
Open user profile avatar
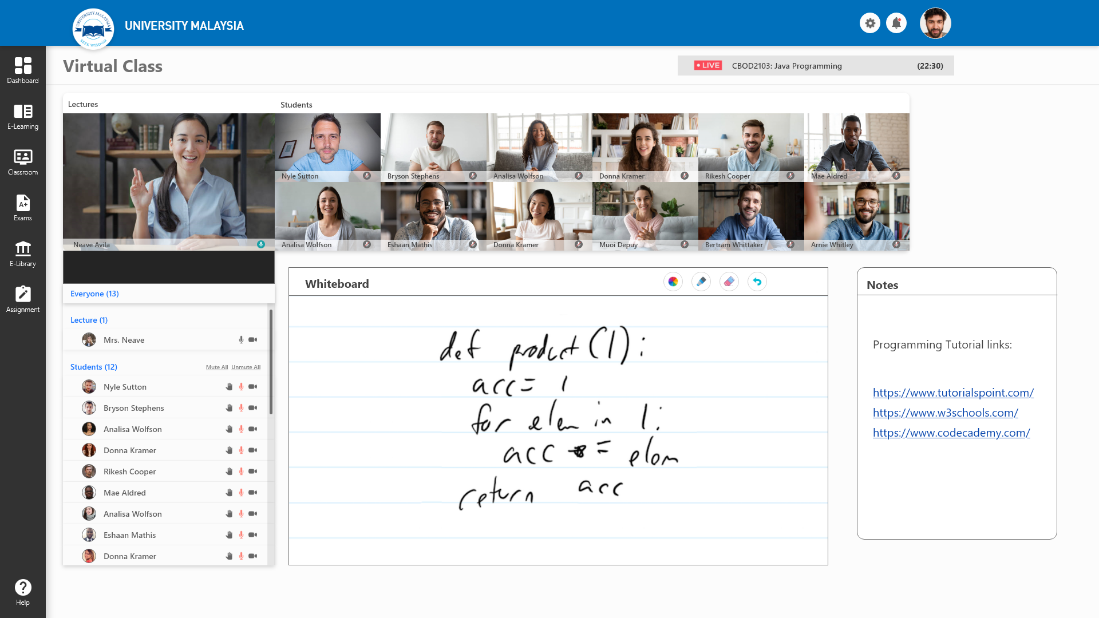pyautogui.click(x=935, y=23)
